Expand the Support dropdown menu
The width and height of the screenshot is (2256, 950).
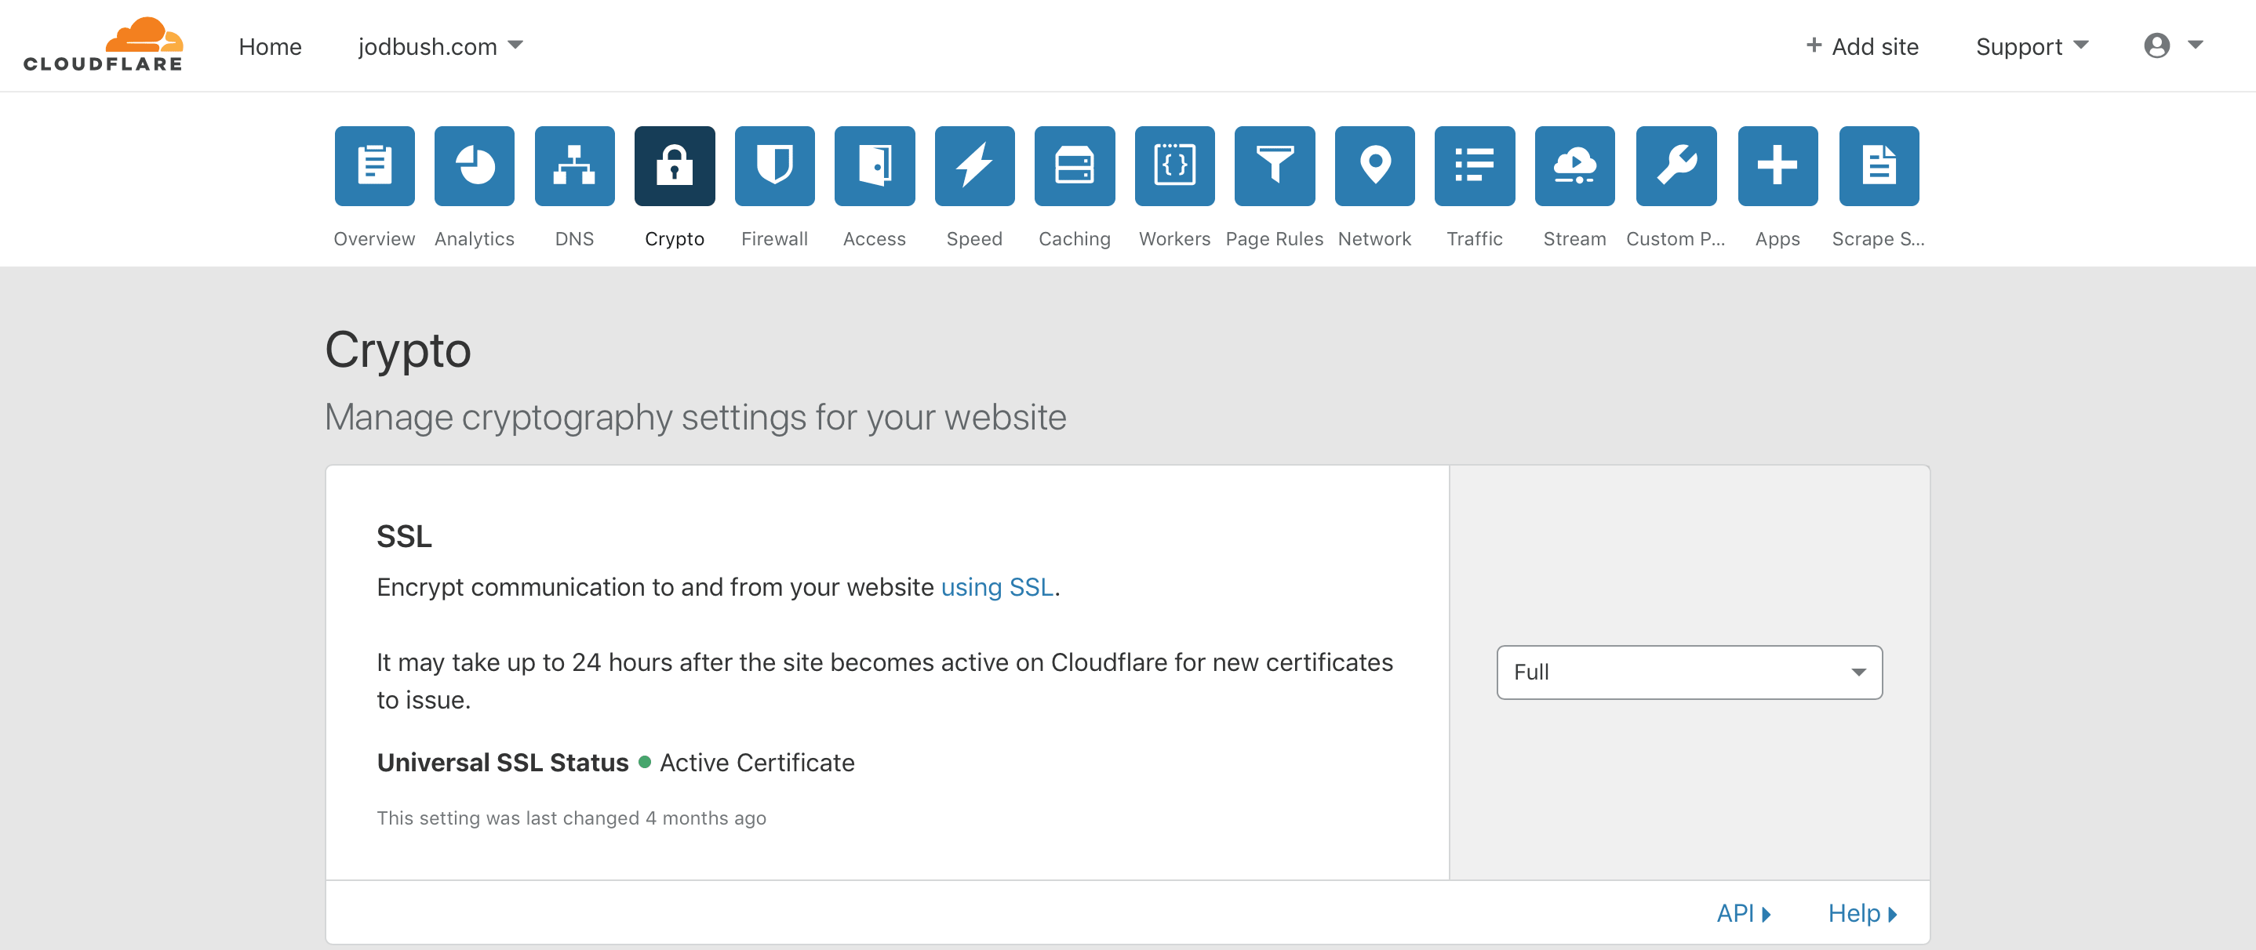tap(2032, 46)
